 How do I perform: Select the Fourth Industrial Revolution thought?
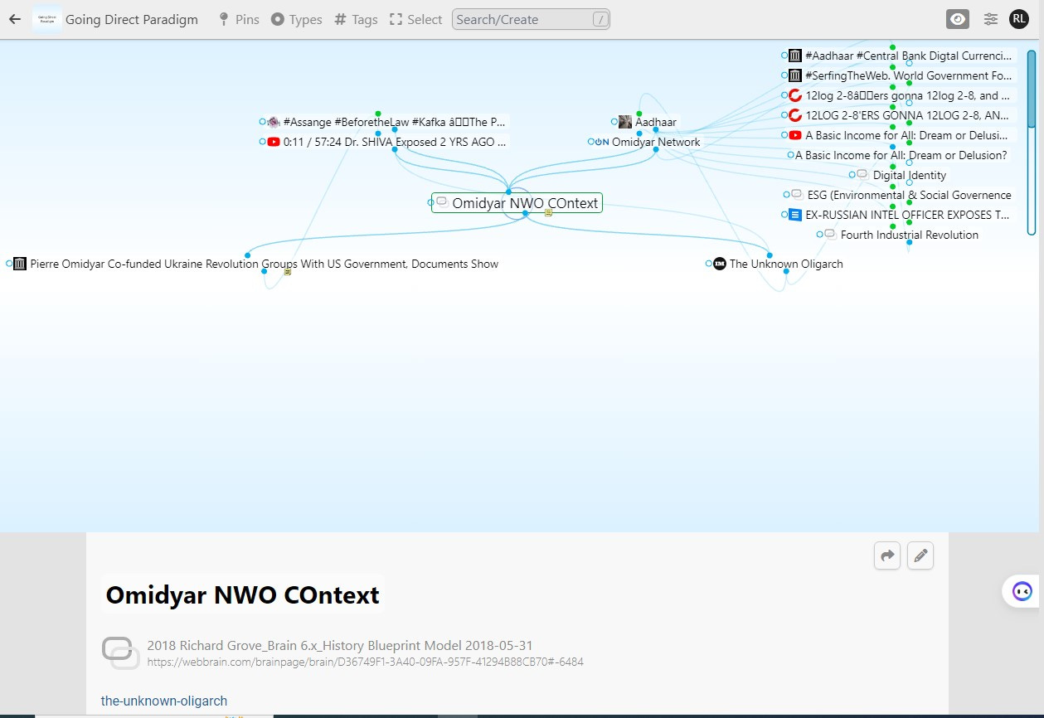pos(910,235)
